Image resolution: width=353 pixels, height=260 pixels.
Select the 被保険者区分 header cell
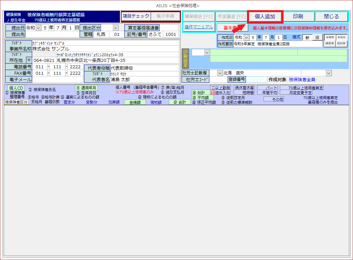pos(16,102)
